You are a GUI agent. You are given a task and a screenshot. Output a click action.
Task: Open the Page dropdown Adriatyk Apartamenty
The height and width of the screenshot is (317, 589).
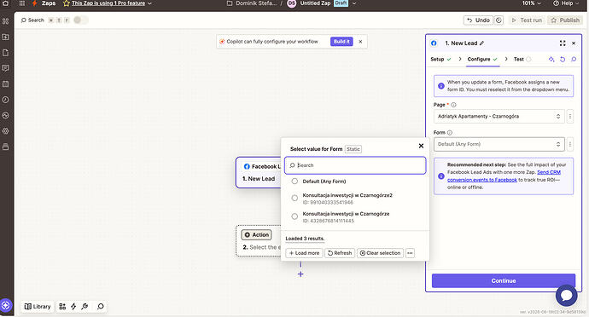click(x=499, y=116)
